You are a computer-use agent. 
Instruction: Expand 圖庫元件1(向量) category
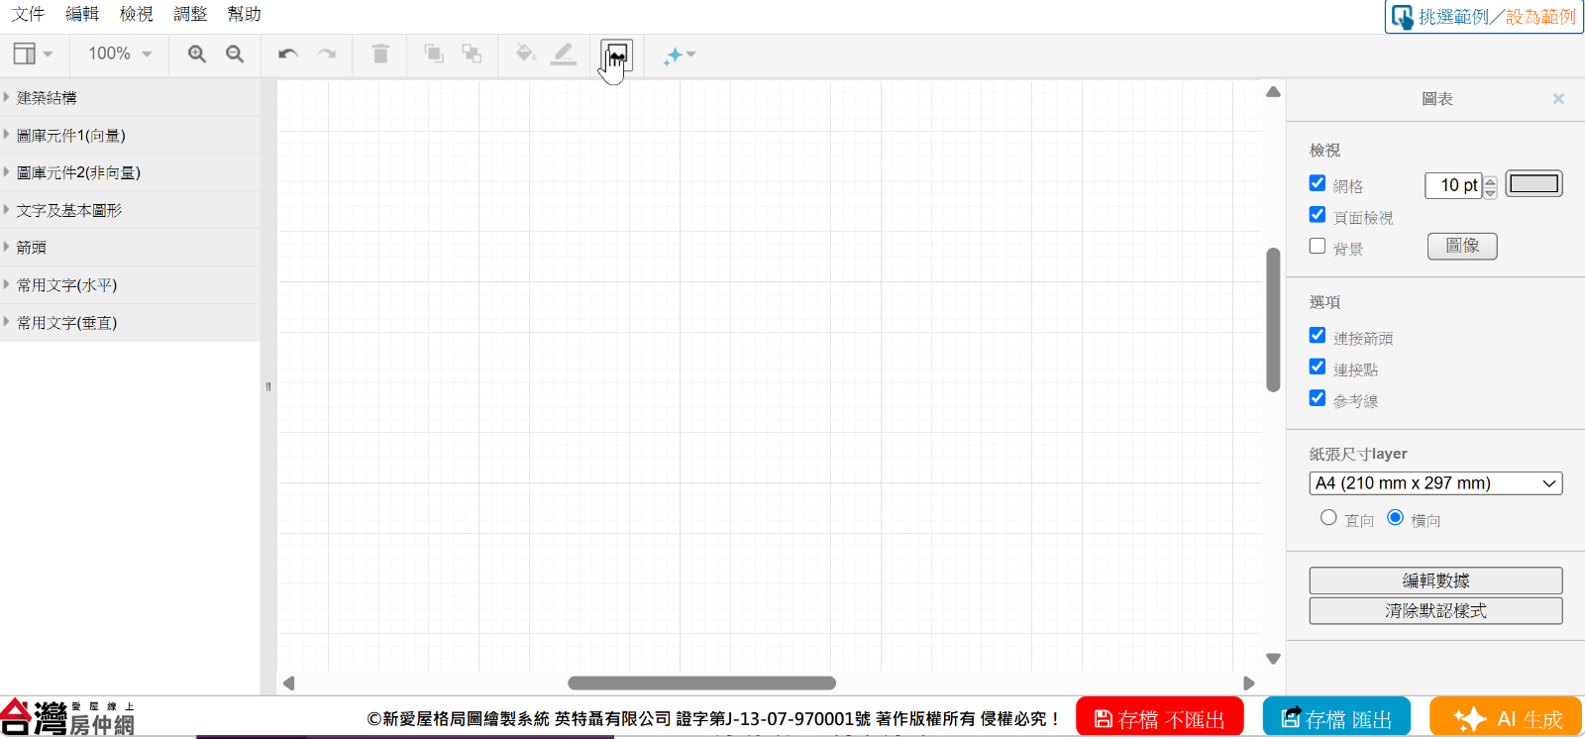(130, 136)
